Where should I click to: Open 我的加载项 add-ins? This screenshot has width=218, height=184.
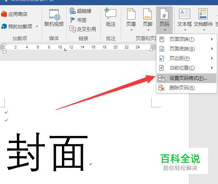pos(17,26)
